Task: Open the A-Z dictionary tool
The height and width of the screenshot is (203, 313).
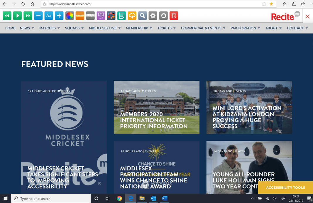Action: click(101, 16)
